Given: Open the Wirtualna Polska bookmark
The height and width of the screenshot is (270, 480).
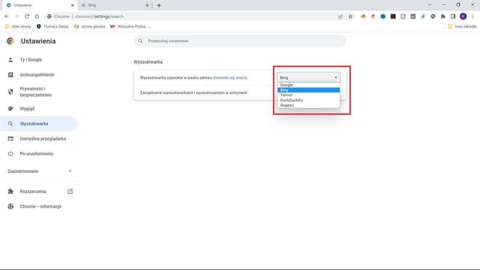Looking at the screenshot, I should (130, 27).
